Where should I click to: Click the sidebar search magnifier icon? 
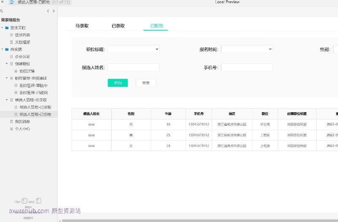[2, 11]
